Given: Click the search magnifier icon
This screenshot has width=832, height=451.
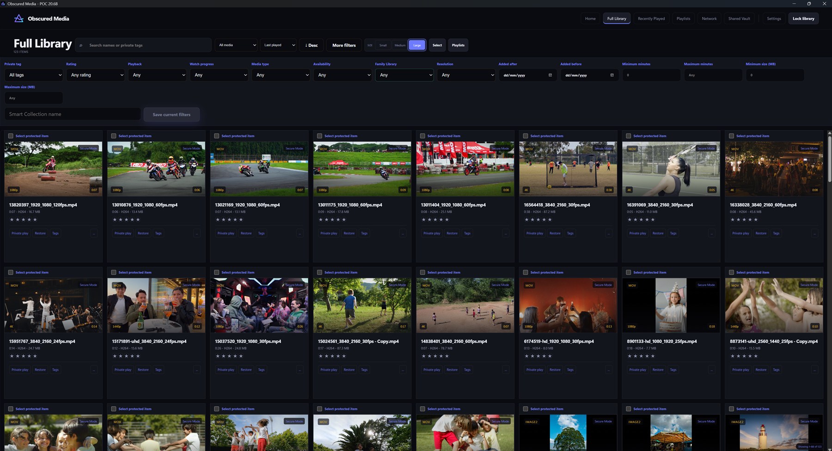Looking at the screenshot, I should 81,45.
